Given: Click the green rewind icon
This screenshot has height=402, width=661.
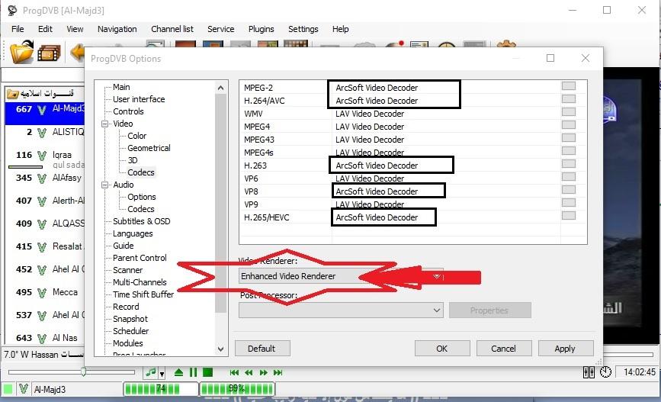Looking at the screenshot, I should coord(249,372).
